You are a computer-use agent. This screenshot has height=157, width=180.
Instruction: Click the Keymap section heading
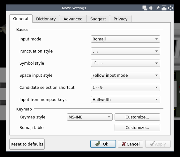pos(24,109)
